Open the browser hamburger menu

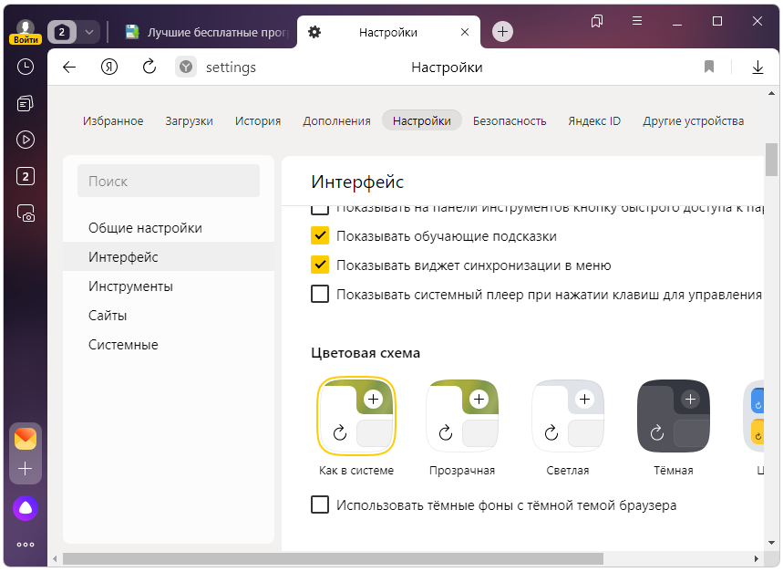coord(637,21)
